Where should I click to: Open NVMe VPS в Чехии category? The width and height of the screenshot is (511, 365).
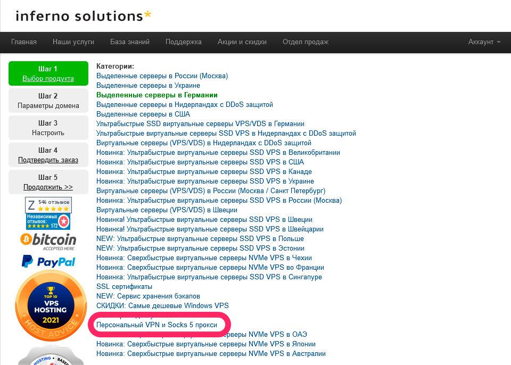[204, 258]
